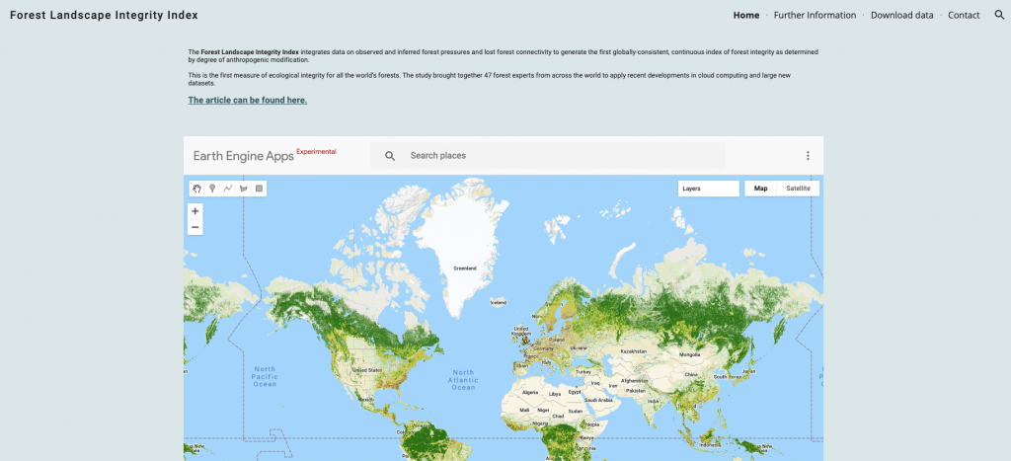
Task: Go to the Home page
Action: [x=746, y=15]
